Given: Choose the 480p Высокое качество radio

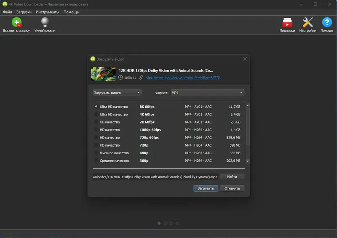Looking at the screenshot, I should [96, 153].
